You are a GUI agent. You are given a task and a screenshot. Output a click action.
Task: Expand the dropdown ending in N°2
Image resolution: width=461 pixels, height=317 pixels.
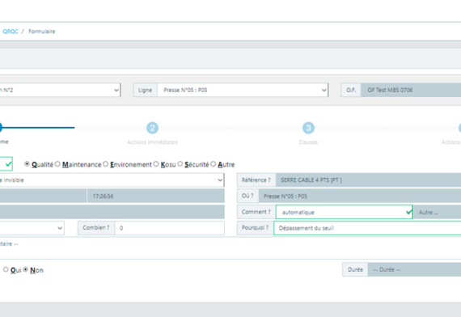click(x=60, y=90)
